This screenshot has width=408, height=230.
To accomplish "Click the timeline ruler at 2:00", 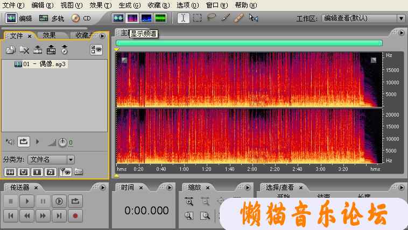I will point(252,169).
